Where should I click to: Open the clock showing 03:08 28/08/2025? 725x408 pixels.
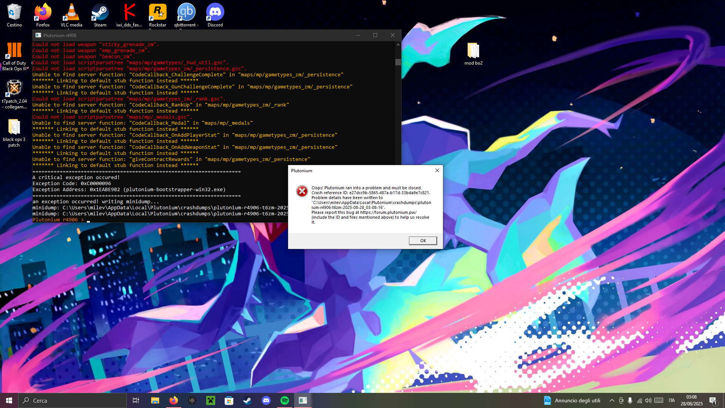(x=692, y=400)
